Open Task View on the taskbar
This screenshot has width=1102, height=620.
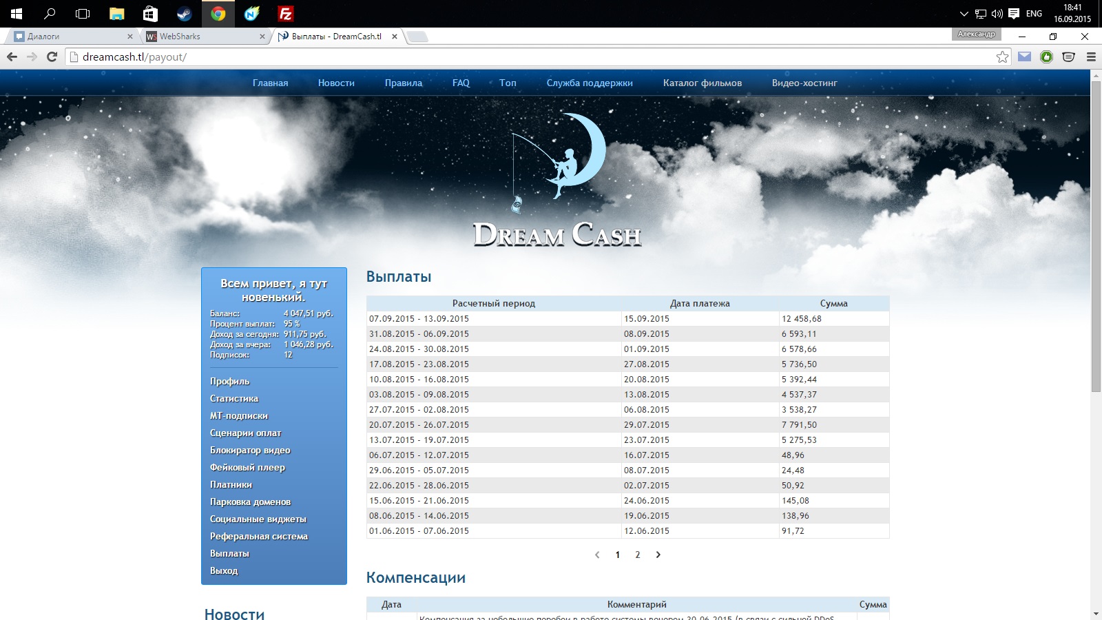pyautogui.click(x=83, y=14)
